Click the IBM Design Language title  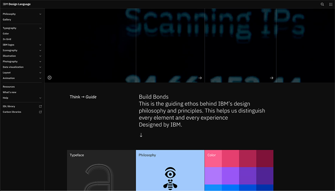(x=17, y=4)
